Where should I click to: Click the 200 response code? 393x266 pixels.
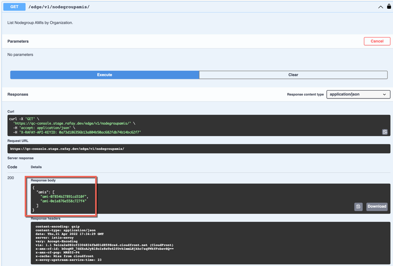click(11, 178)
